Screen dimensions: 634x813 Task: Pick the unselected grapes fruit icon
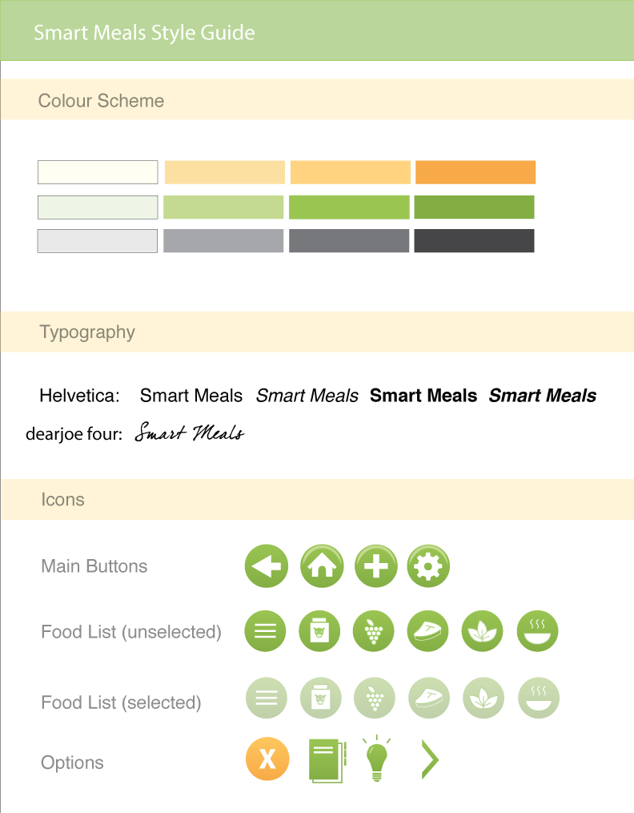[374, 631]
